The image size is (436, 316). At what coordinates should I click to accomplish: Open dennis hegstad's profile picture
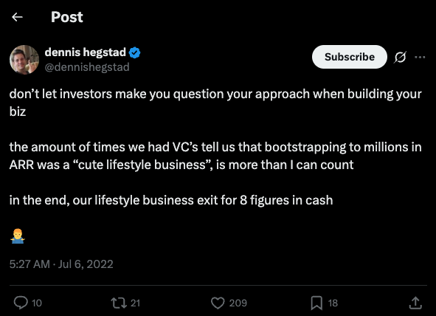(x=24, y=60)
